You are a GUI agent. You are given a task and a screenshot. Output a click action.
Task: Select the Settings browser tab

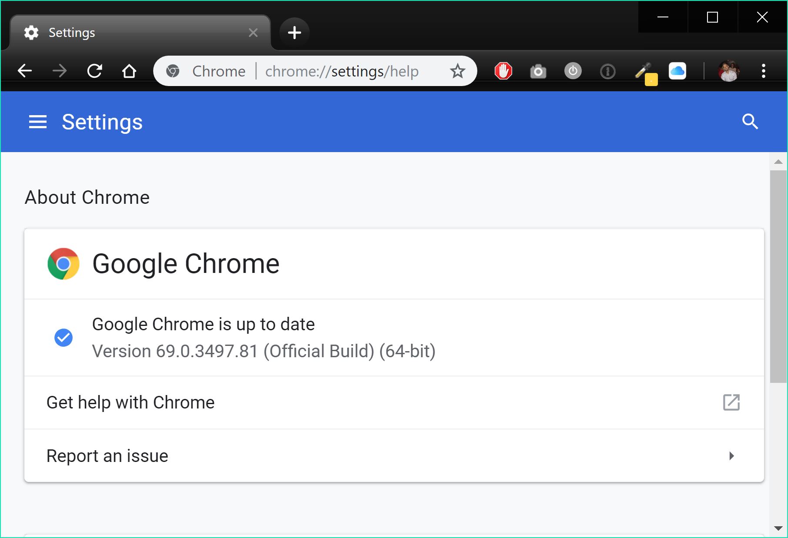pos(131,32)
